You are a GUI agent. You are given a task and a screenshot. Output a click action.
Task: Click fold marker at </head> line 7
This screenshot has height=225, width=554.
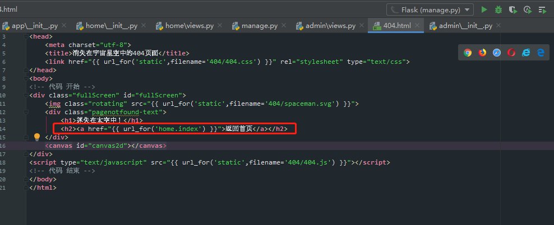pos(26,70)
